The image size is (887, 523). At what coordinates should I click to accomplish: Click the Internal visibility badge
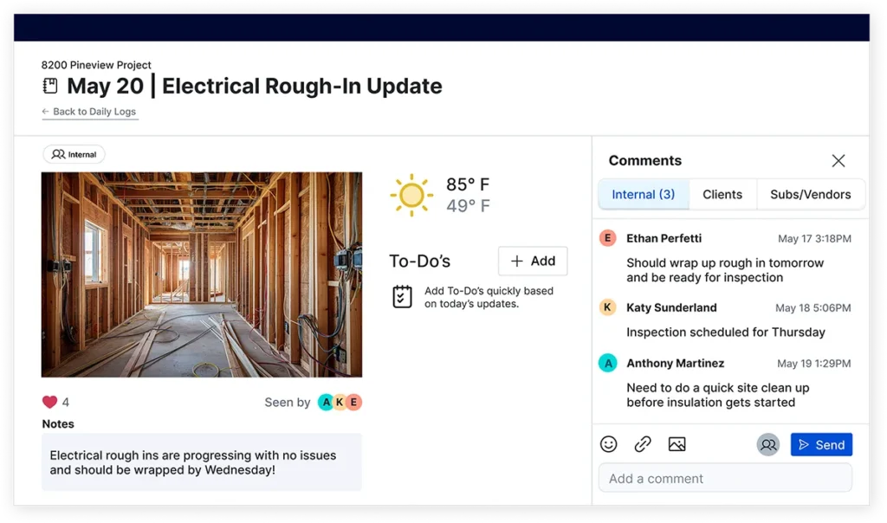click(x=74, y=154)
